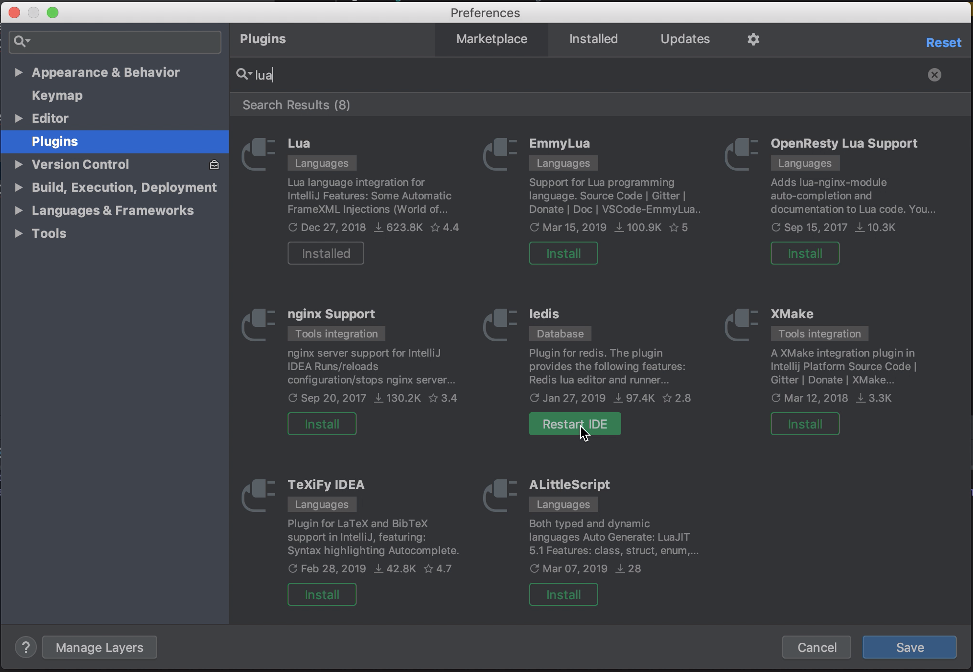Clear the plugin search with X icon
Image resolution: width=973 pixels, height=672 pixels.
click(x=934, y=75)
